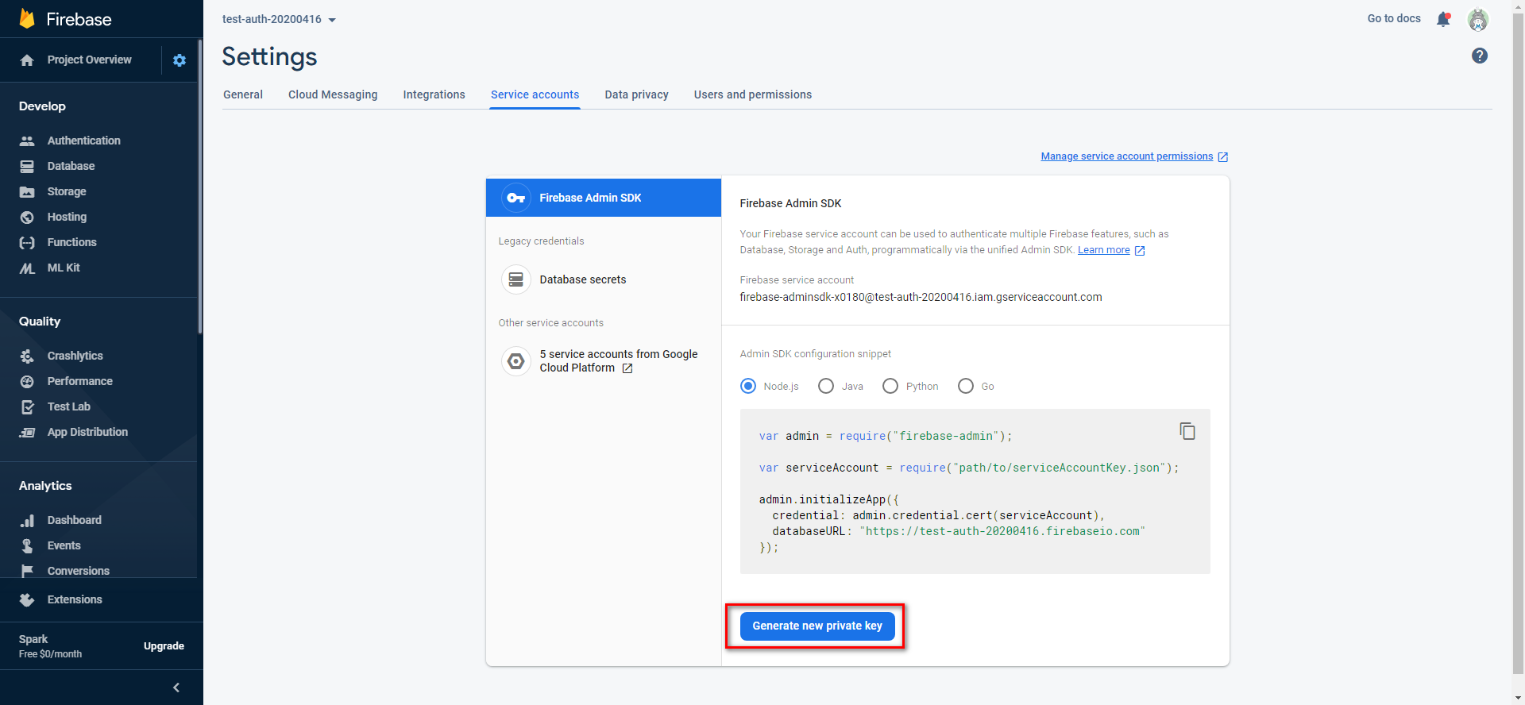The image size is (1525, 705).
Task: Click the Google Cloud Platform hexagon icon
Action: coord(516,361)
